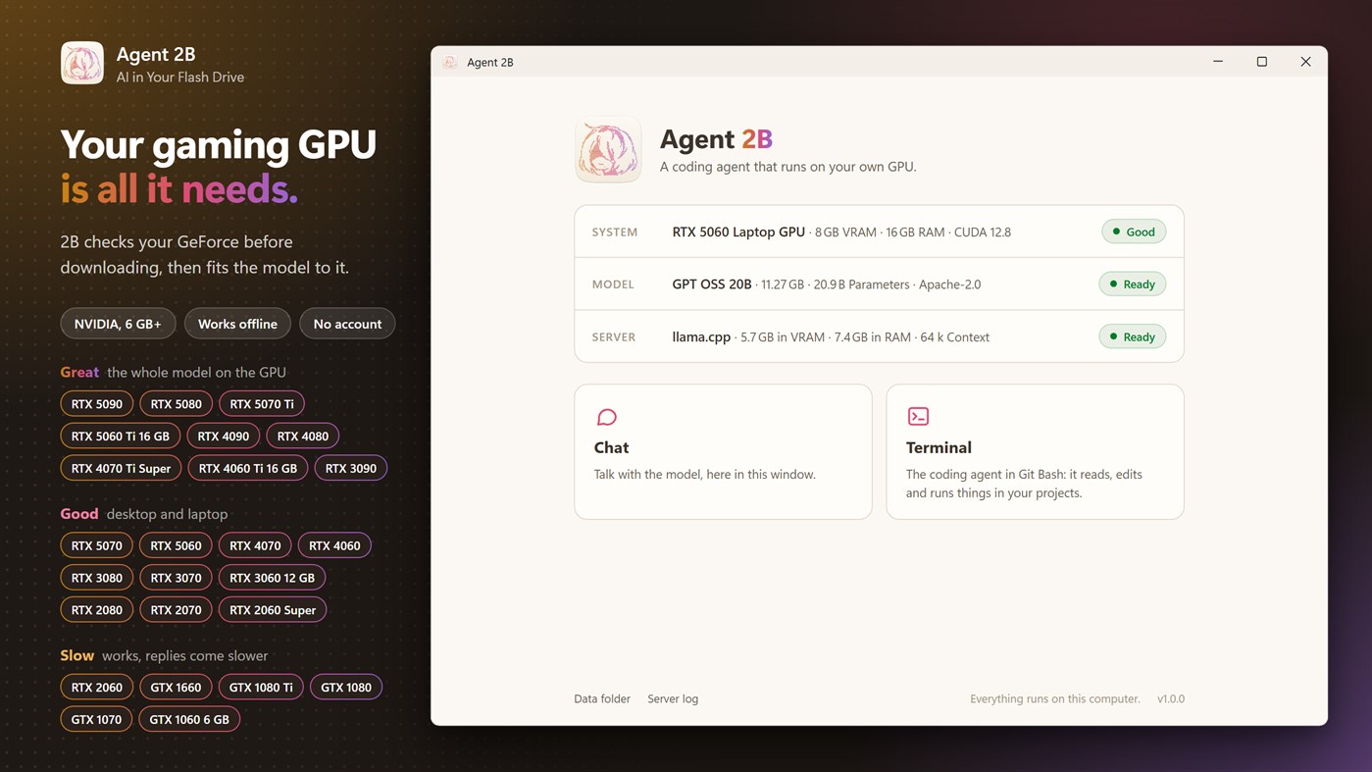Click the command prompt icon on the Terminal card
1372x772 pixels.
point(918,416)
